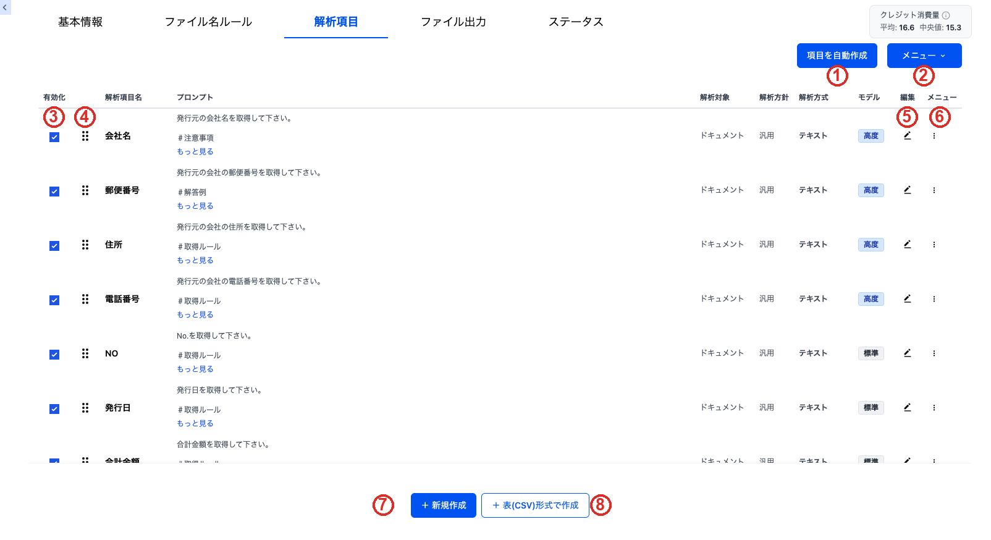Viewport: 991px width, 540px height.
Task: Click the 高度 badge in 住所 row
Action: pos(871,245)
